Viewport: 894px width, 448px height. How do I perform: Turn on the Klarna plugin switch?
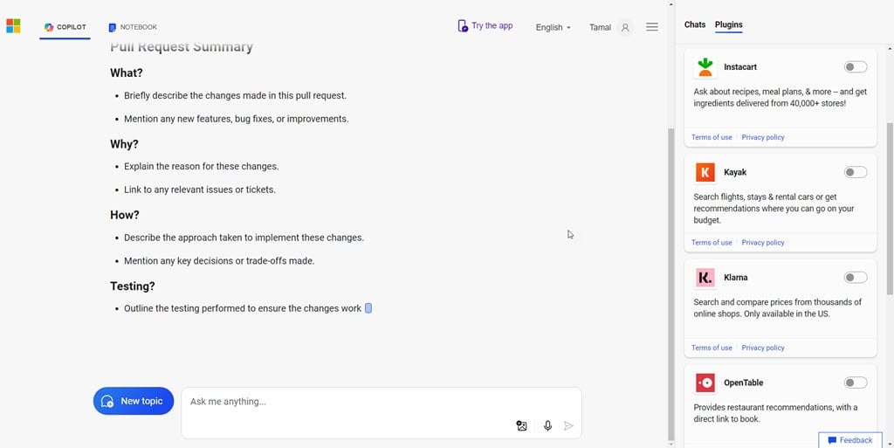(856, 278)
